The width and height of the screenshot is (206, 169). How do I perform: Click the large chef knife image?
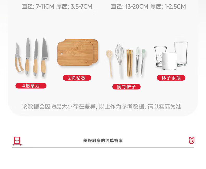tap(44, 57)
